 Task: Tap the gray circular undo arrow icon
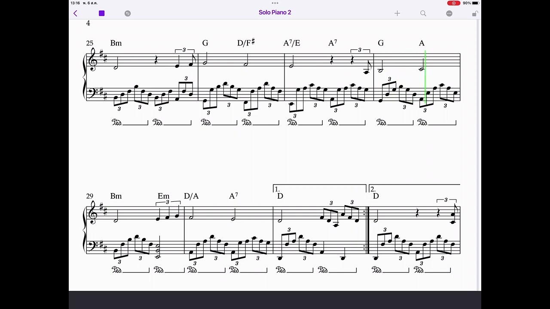(x=128, y=13)
